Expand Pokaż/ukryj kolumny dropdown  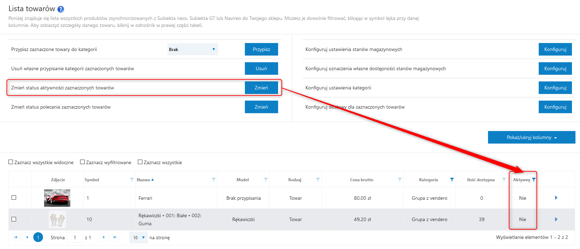pos(531,137)
